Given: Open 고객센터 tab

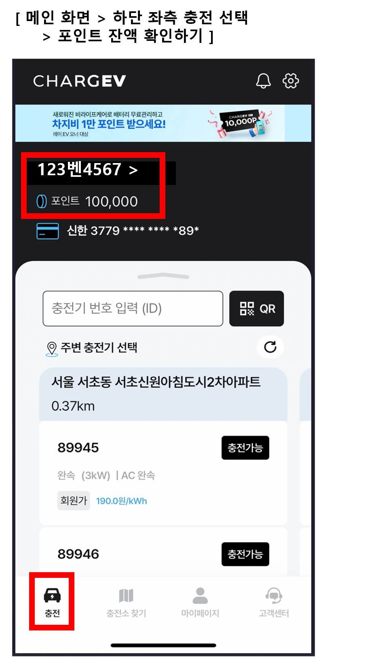Looking at the screenshot, I should (x=274, y=603).
